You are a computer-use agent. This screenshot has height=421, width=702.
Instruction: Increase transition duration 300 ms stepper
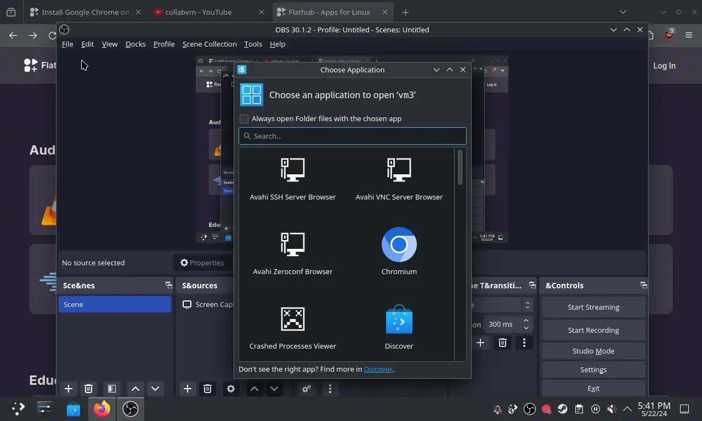(x=526, y=321)
